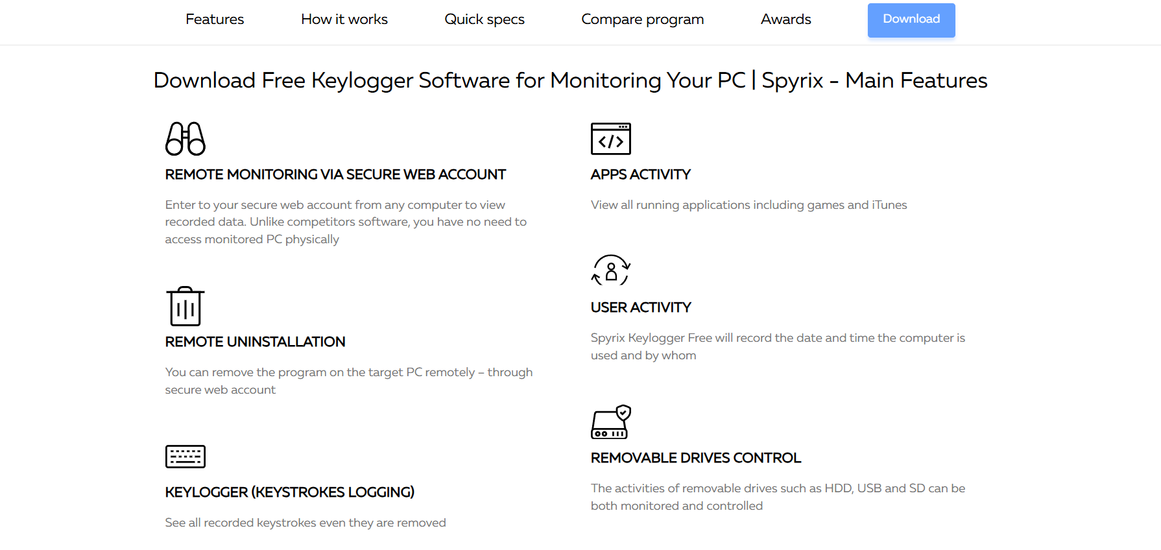
Task: Click text 'View all running applications including games'
Action: pyautogui.click(x=717, y=205)
